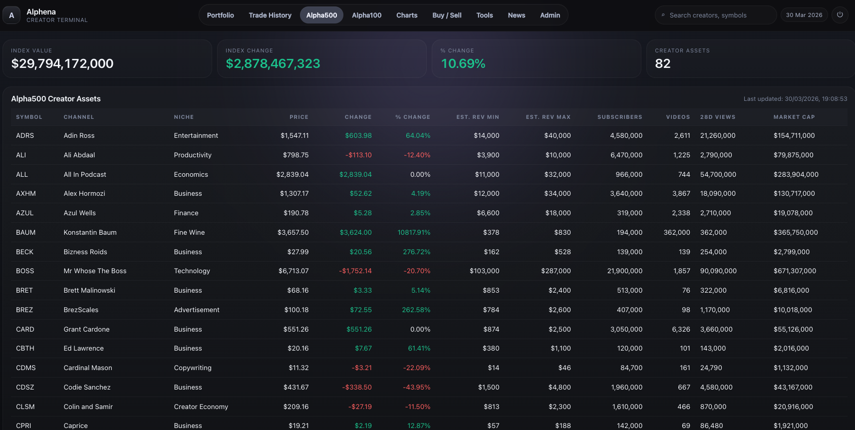Click the 10817.91% change in BAUM row
855x430 pixels.
coord(414,232)
